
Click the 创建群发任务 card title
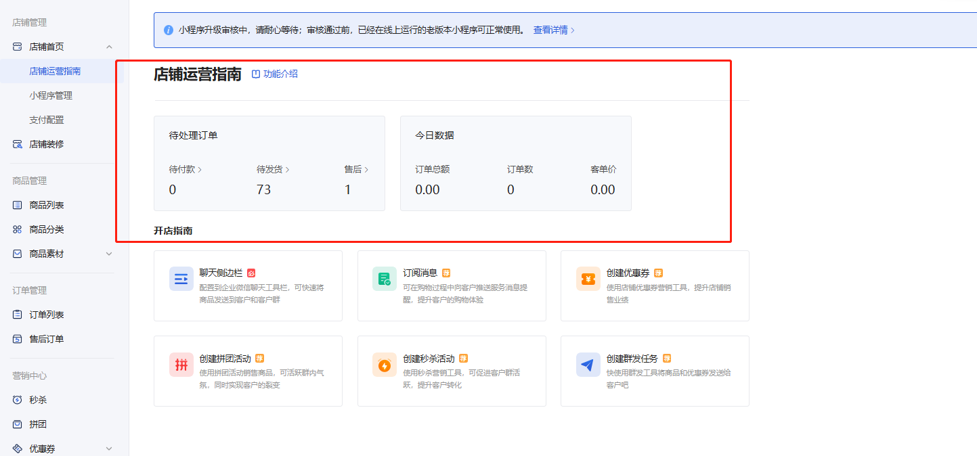pyautogui.click(x=632, y=359)
